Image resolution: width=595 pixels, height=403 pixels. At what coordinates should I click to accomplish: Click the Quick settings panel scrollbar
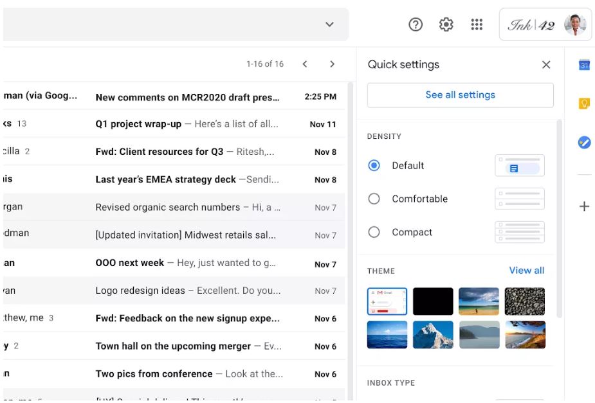coord(559,219)
